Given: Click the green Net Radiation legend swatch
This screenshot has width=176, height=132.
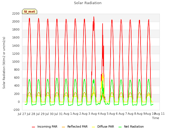Looking at the screenshot, I should pyautogui.click(x=120, y=127).
